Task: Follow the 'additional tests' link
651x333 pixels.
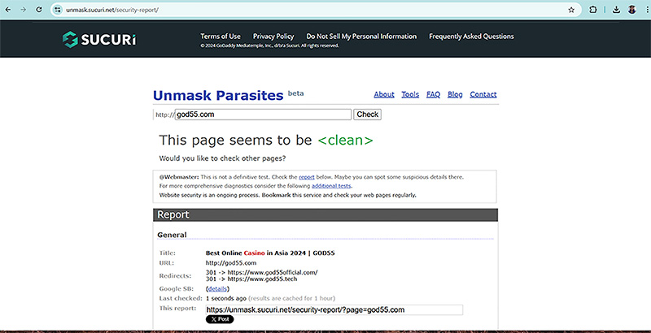Action: coord(331,186)
